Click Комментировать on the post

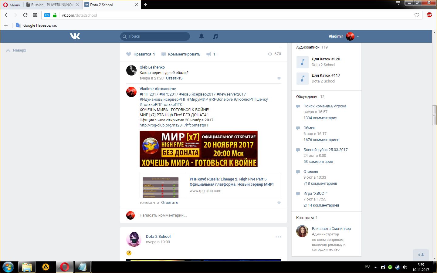(x=181, y=54)
